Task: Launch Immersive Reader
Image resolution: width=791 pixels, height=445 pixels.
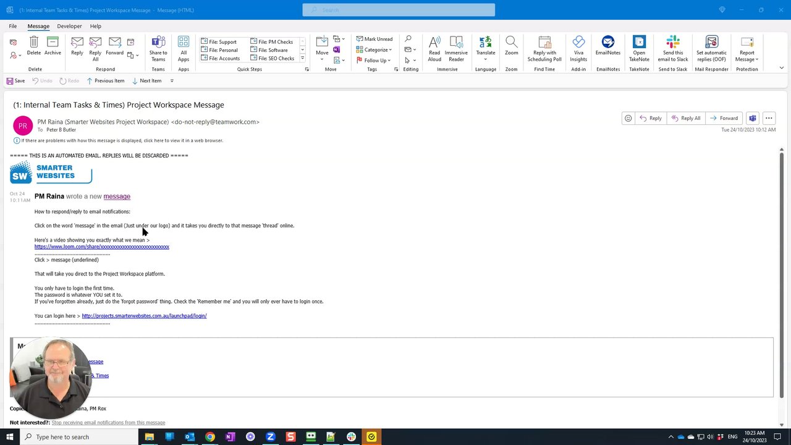Action: 456,48
